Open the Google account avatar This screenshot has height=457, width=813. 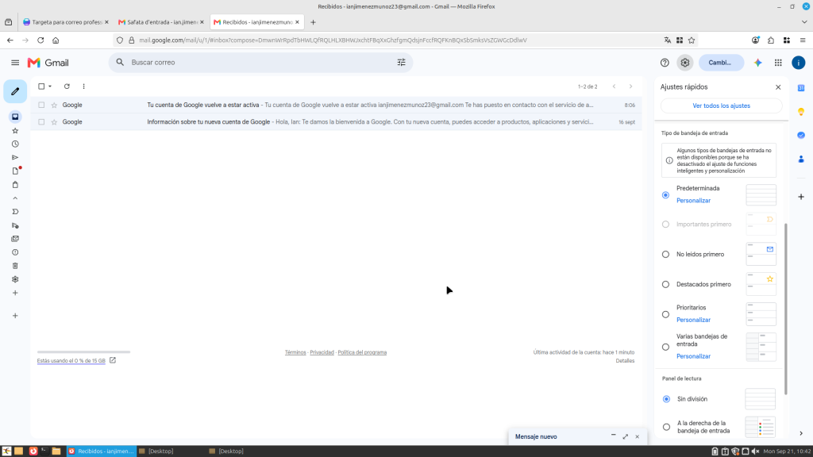tap(799, 63)
